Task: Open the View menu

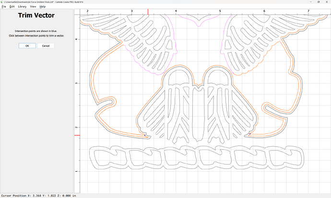Action: pos(33,7)
